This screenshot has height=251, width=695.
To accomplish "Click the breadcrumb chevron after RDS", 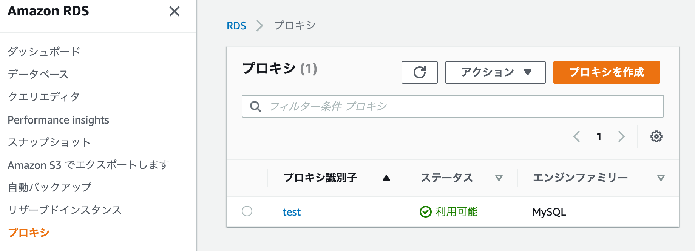I will tap(259, 26).
